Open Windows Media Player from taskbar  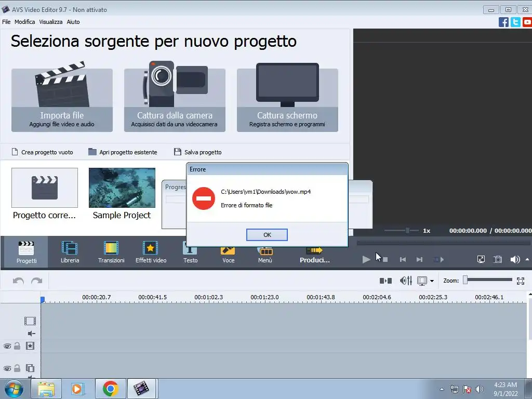point(78,389)
